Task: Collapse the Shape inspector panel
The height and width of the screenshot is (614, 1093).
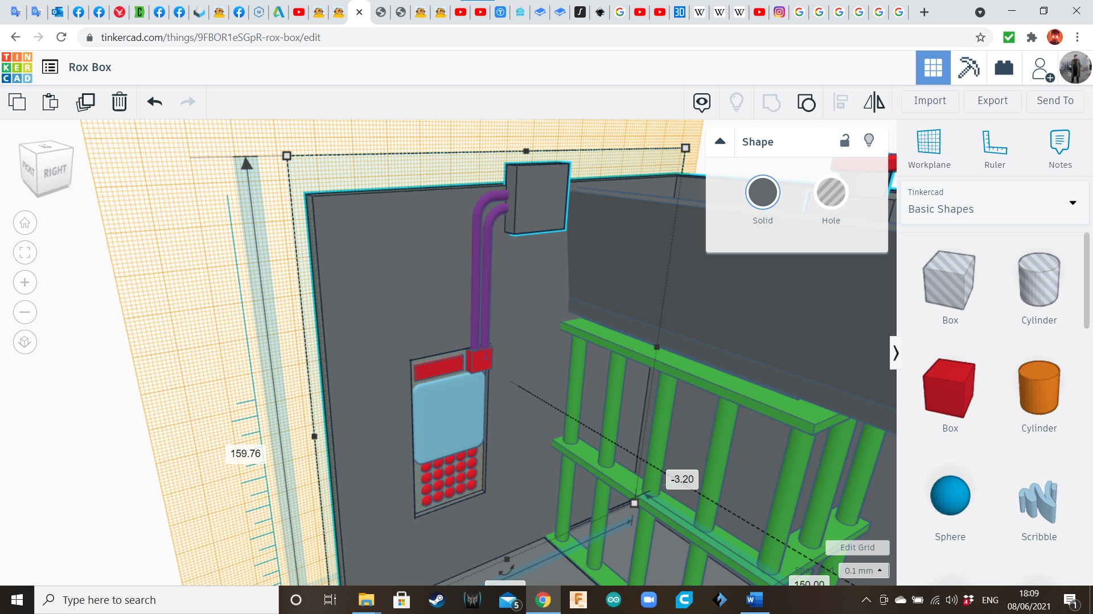Action: 720,142
